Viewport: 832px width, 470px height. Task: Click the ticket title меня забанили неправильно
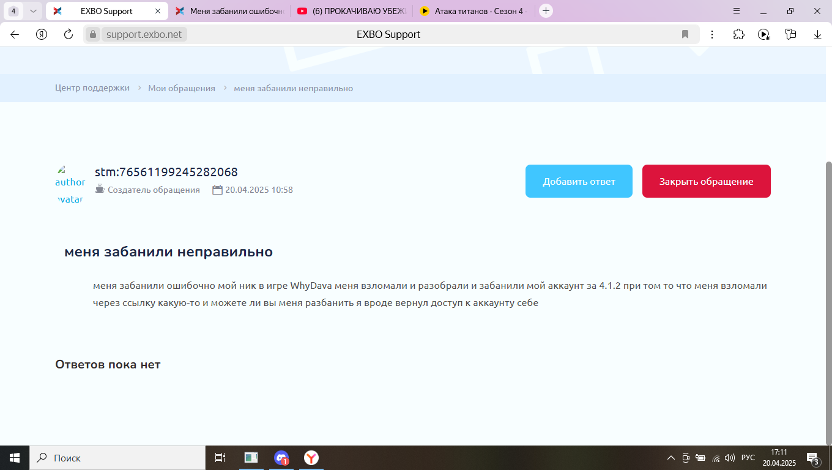pos(168,252)
